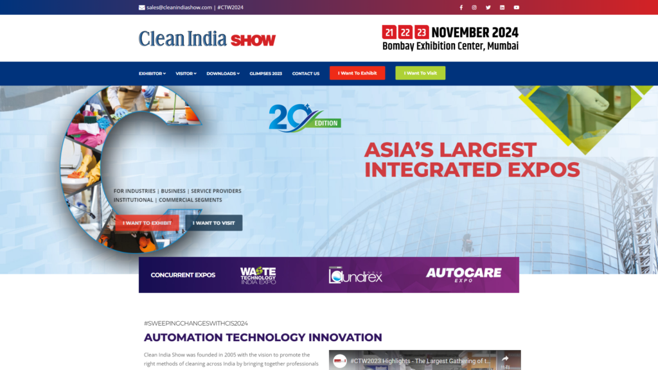Open Contact Us menu item
This screenshot has height=370, width=658.
305,73
